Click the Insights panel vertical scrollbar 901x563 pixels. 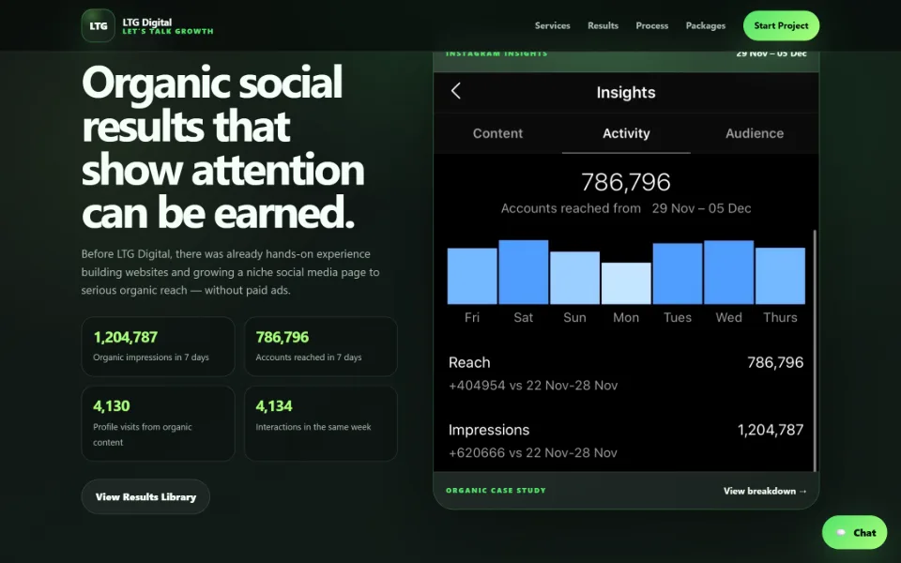coord(815,350)
